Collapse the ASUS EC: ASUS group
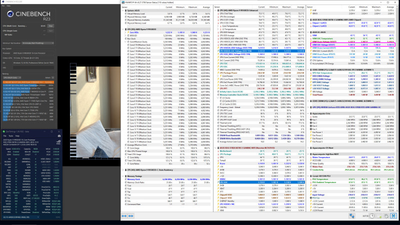 point(308,32)
